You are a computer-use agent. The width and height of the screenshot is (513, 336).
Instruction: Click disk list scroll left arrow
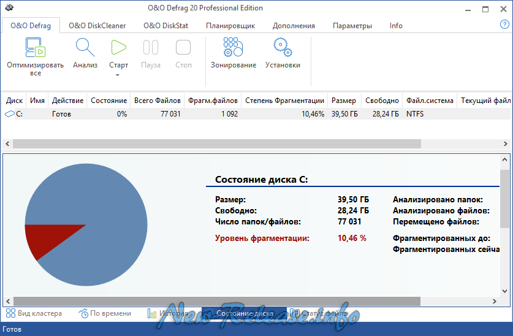(x=7, y=143)
